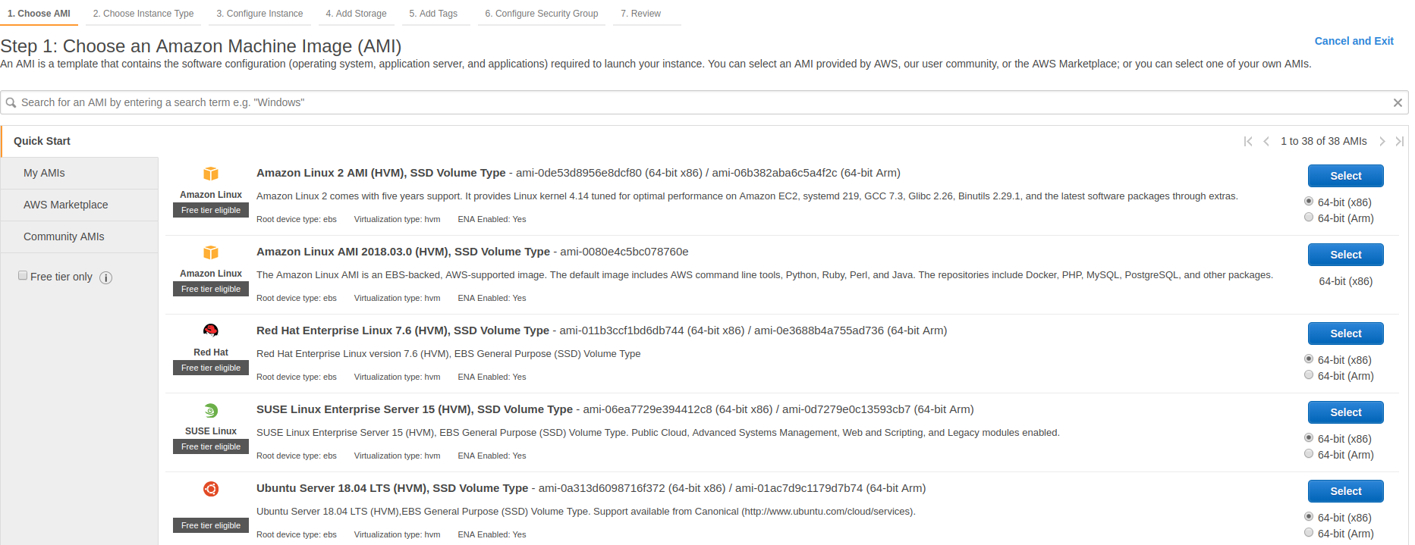Jump to last page of AMIs

tap(1399, 141)
